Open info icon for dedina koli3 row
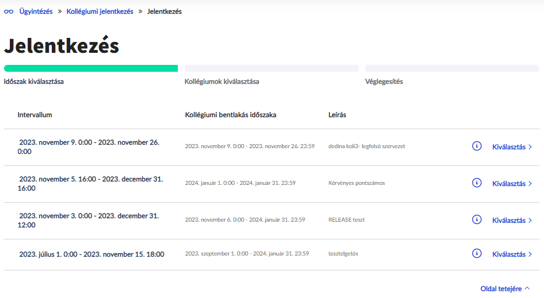The height and width of the screenshot is (298, 544). (476, 146)
